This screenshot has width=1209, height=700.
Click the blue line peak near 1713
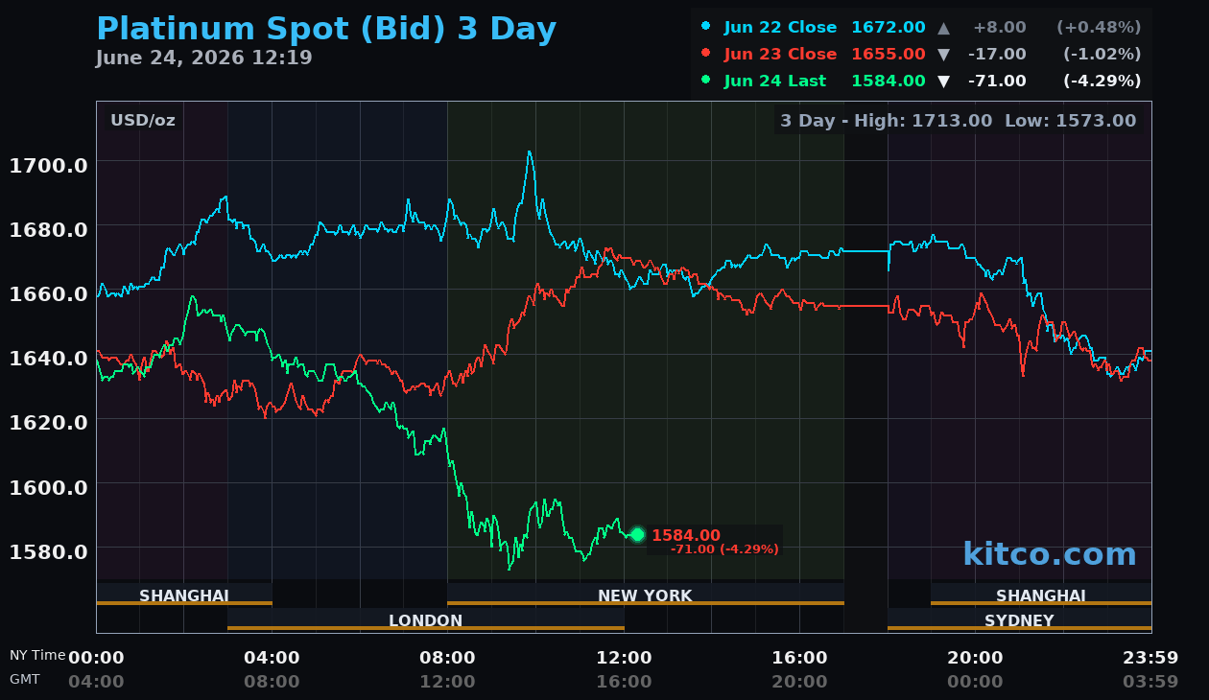point(529,152)
